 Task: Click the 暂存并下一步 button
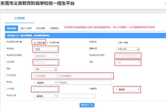[87, 105]
